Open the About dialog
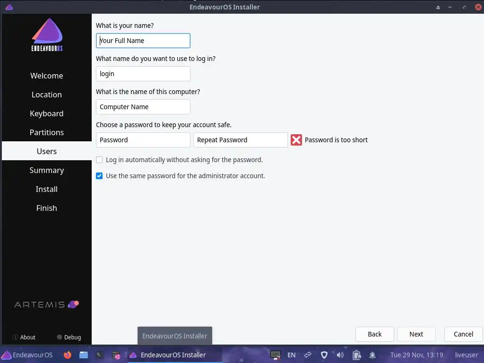 (x=24, y=337)
